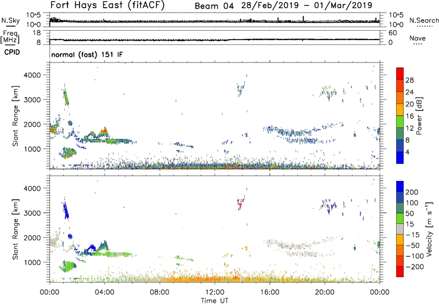Image resolution: width=439 pixels, height=304 pixels.
Task: Click the red echo cluster near 14:00 in velocity panel
Action: pyautogui.click(x=240, y=205)
